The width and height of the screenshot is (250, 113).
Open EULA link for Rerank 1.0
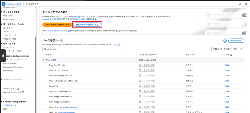(x=227, y=86)
